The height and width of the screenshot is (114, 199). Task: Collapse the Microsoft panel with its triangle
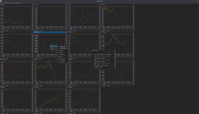1,60
